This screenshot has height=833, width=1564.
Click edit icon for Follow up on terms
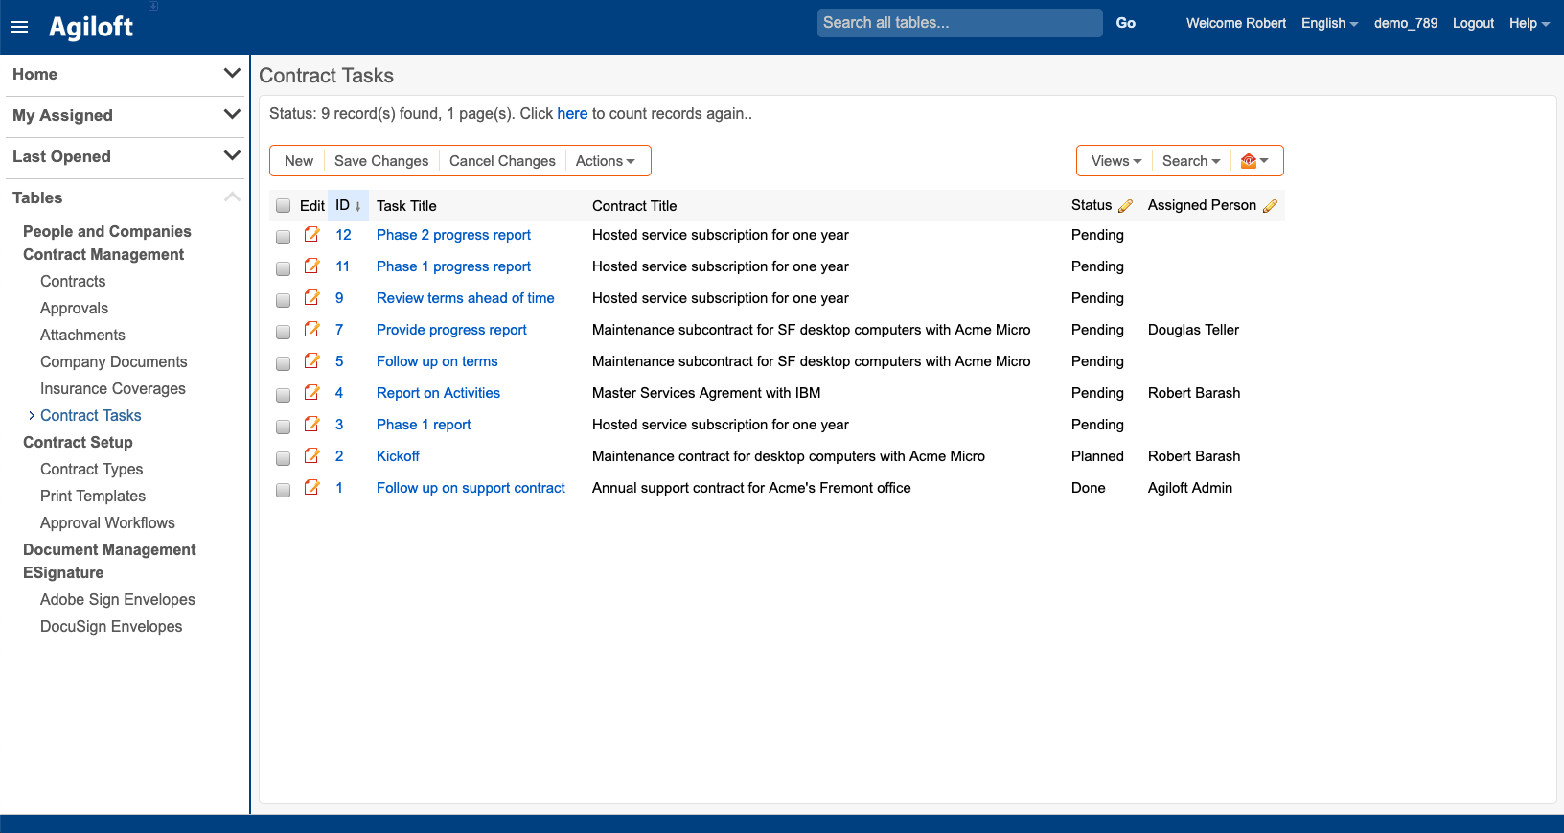click(311, 361)
